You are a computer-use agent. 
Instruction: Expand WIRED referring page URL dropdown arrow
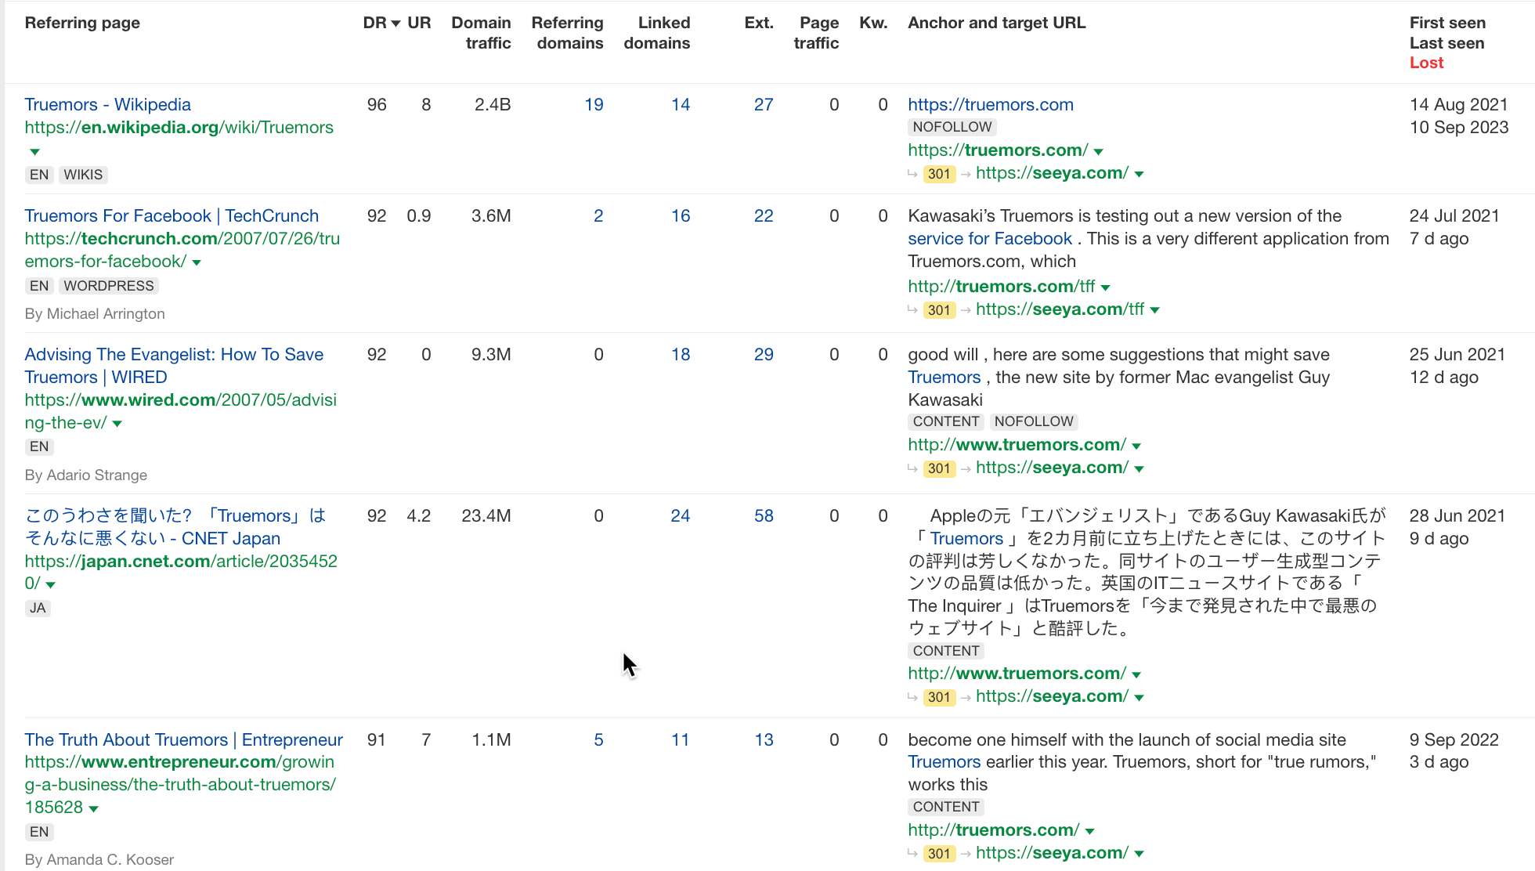pos(117,424)
